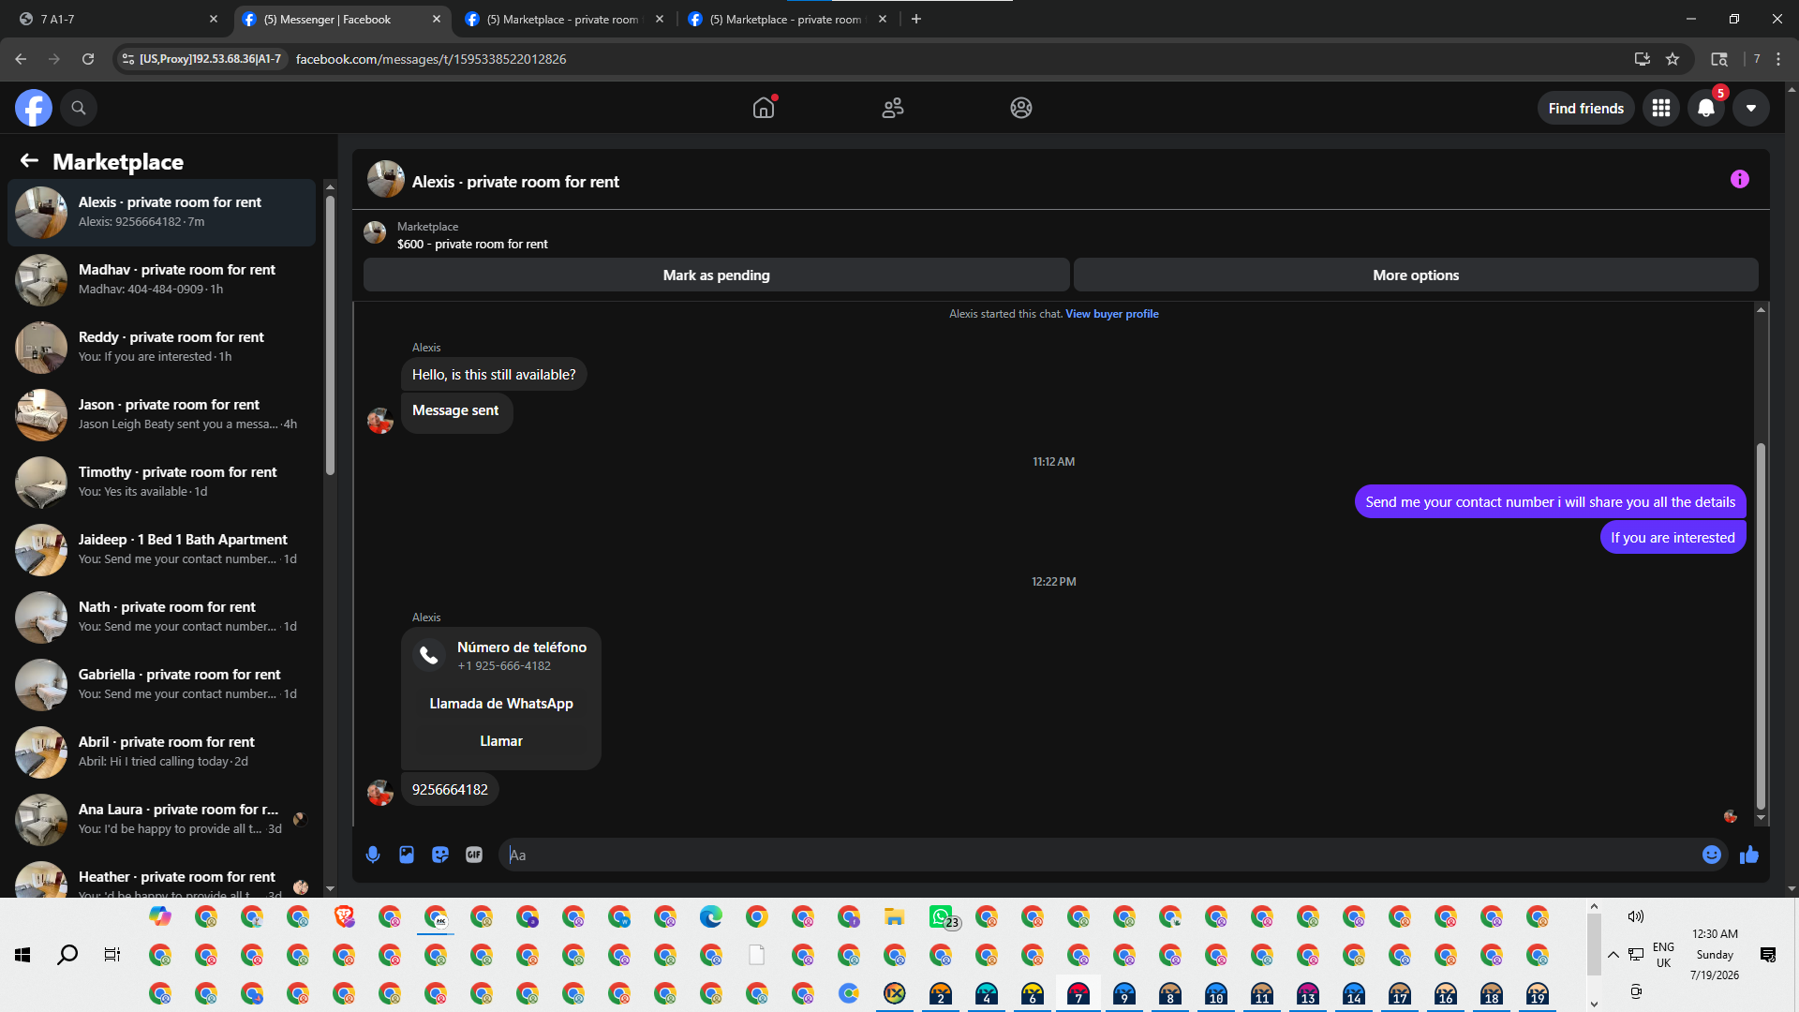Viewport: 1799px width, 1012px height.
Task: Go to the Home feed icon
Action: pos(764,108)
